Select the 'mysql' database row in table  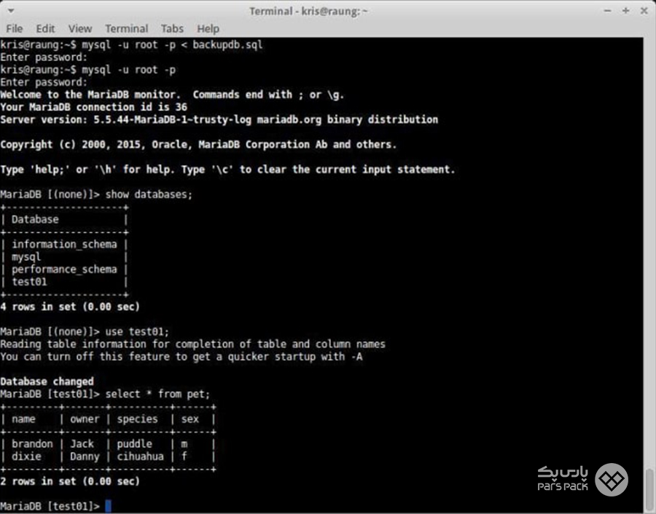pyautogui.click(x=26, y=257)
